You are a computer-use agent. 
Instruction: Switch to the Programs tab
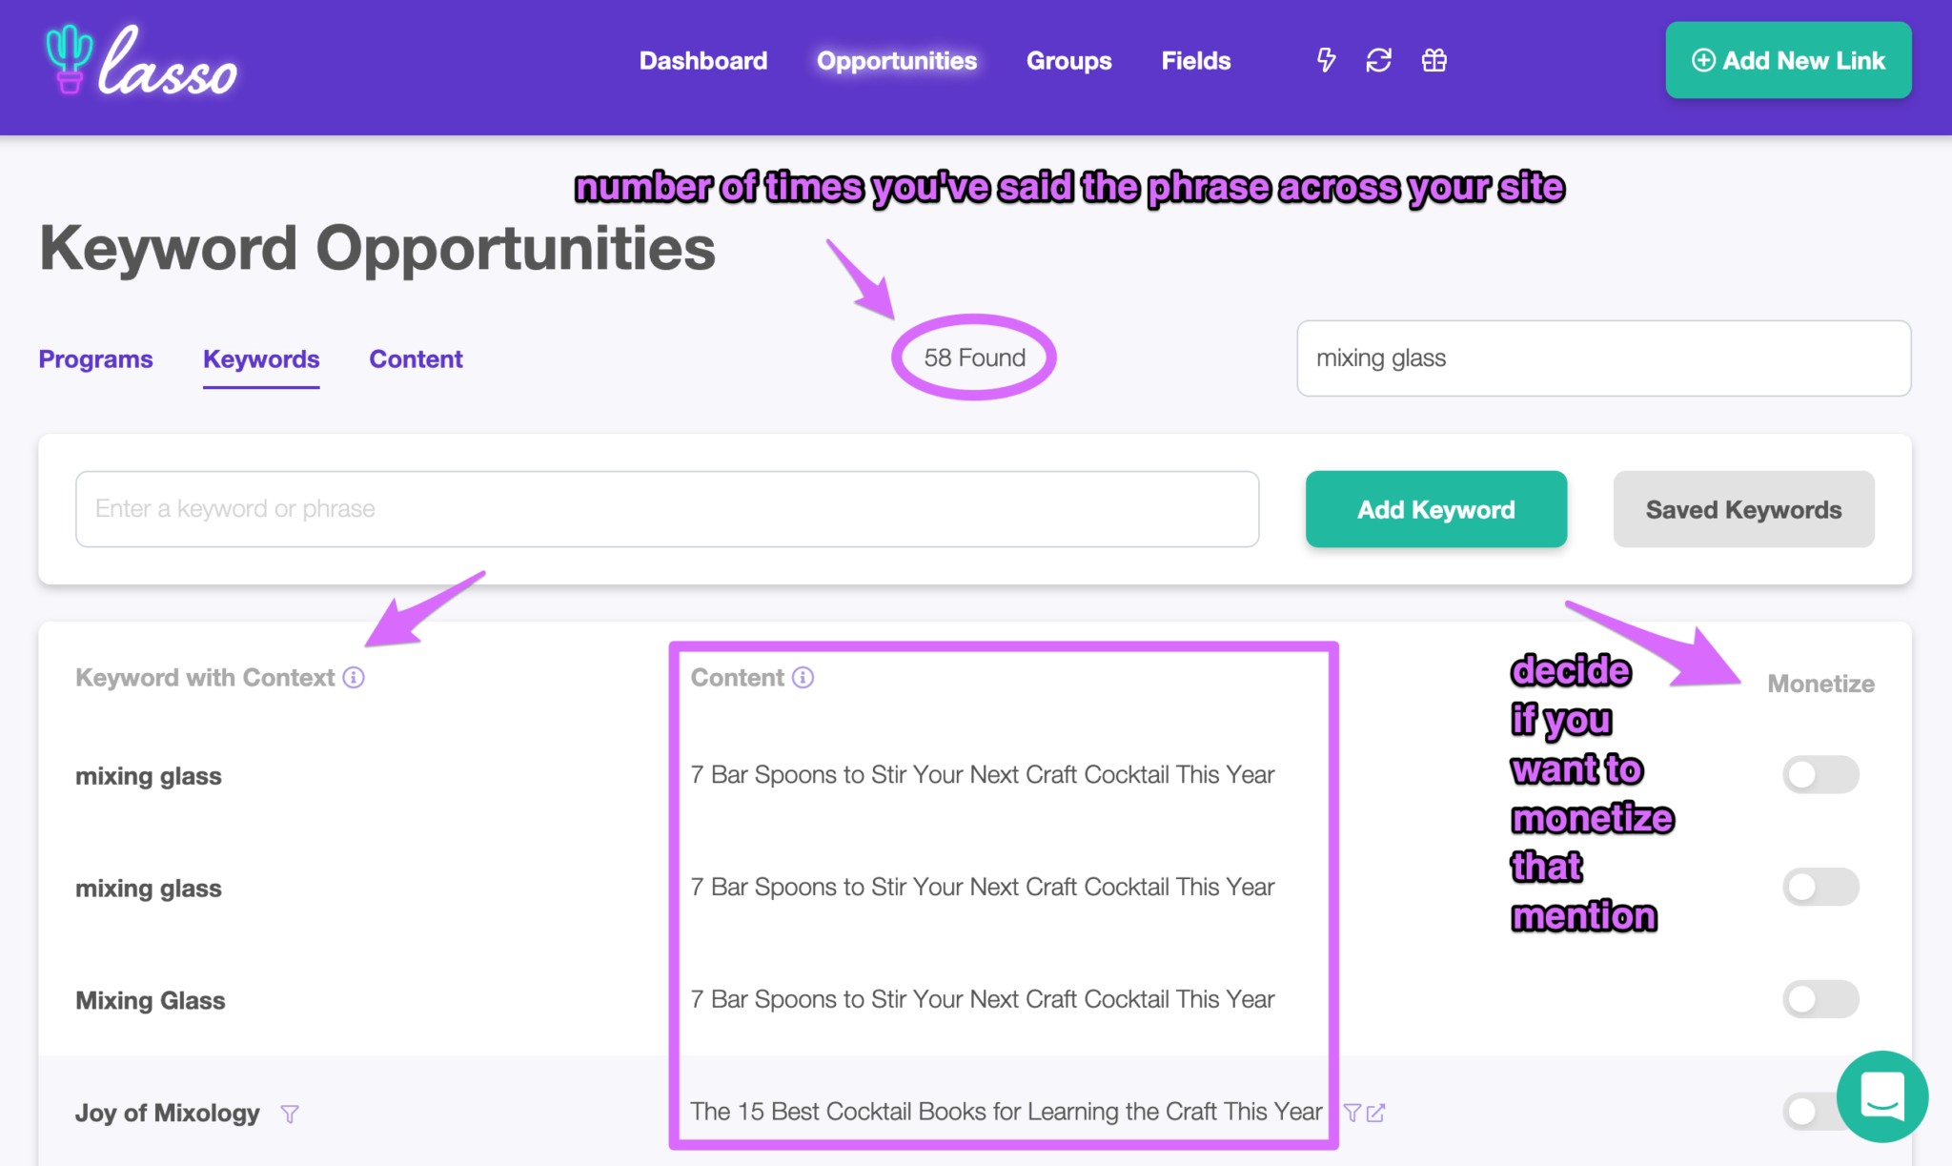95,358
